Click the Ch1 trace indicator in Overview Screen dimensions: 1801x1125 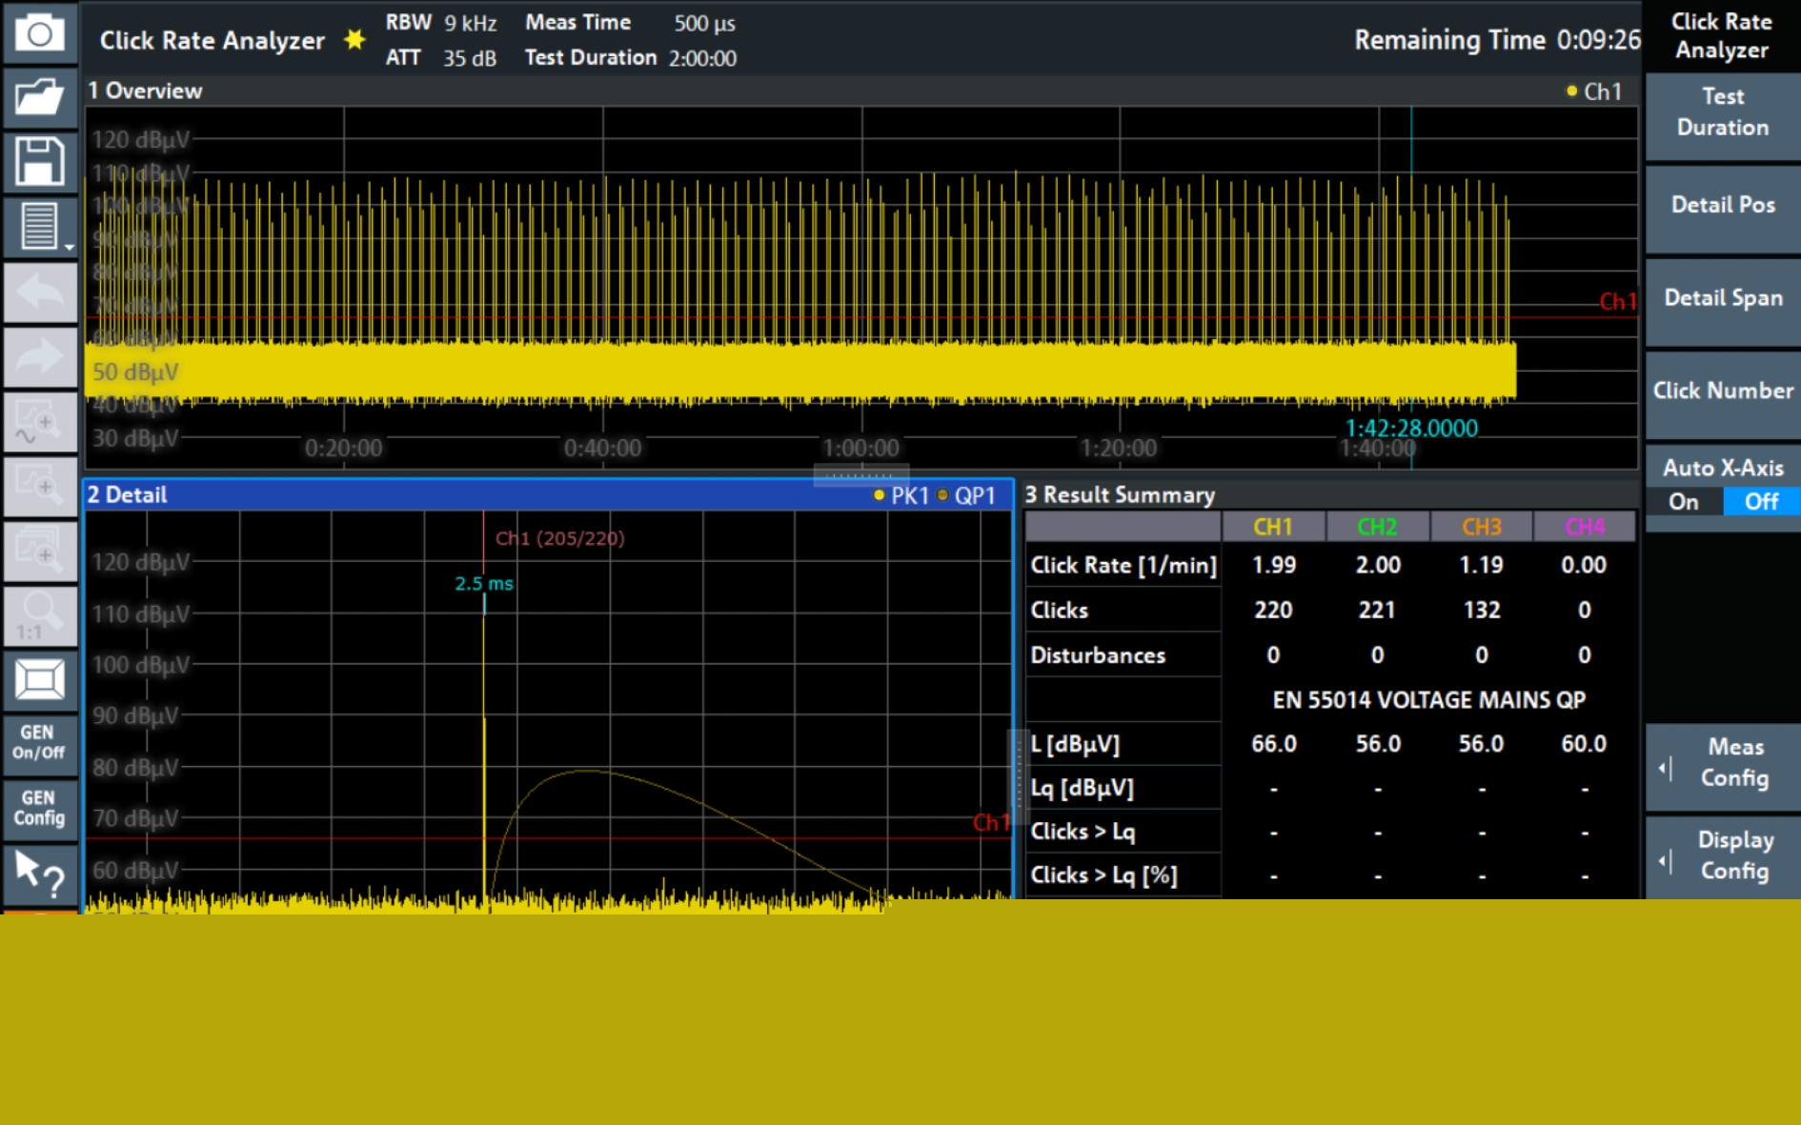click(x=1594, y=91)
